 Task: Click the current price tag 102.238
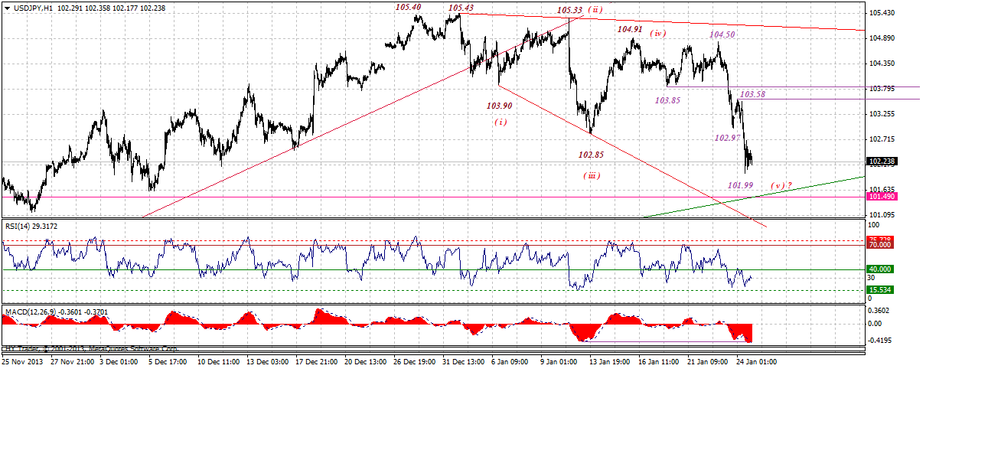(x=882, y=161)
